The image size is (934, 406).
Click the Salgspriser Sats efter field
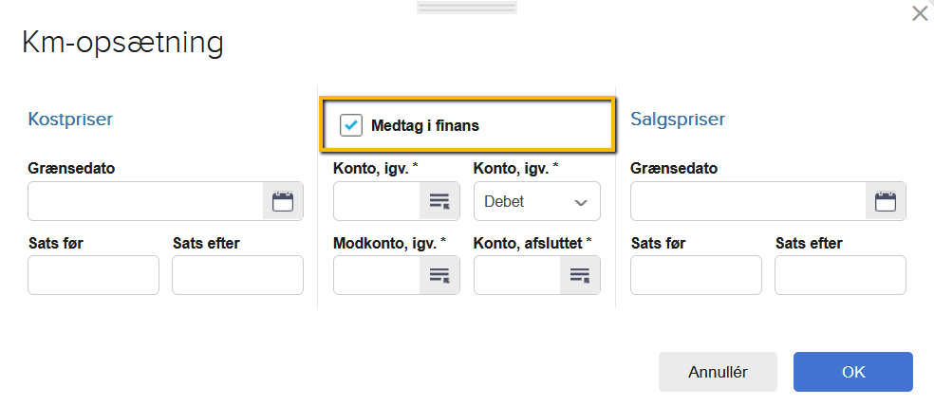[840, 275]
